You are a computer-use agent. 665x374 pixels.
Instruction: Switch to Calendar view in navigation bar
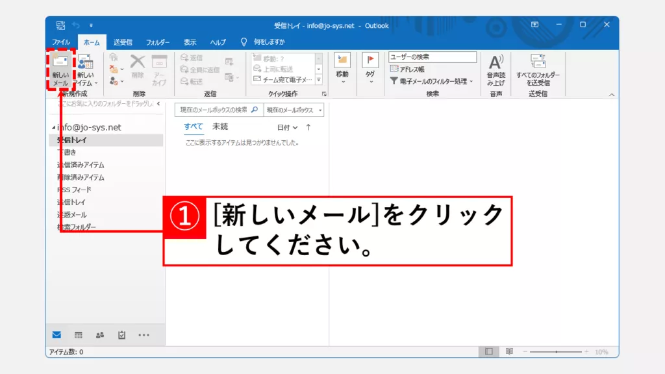click(79, 335)
